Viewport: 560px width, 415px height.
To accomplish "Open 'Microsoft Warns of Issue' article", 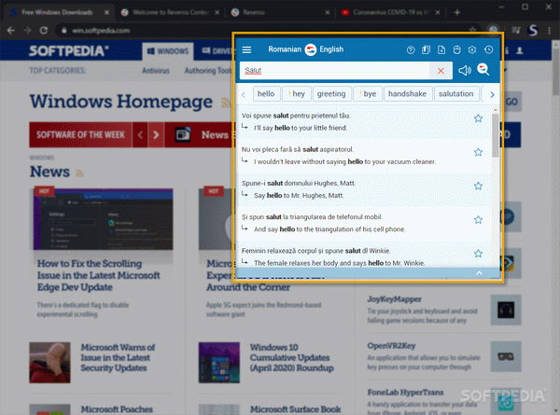I will point(118,357).
